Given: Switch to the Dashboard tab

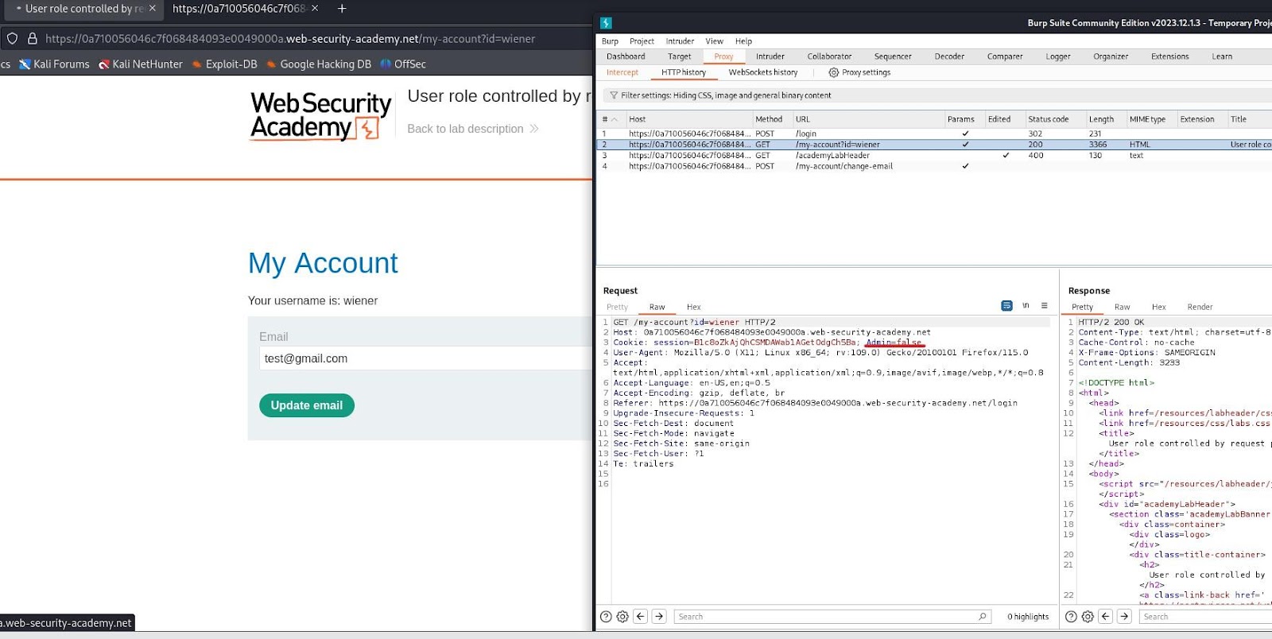Looking at the screenshot, I should coord(626,56).
